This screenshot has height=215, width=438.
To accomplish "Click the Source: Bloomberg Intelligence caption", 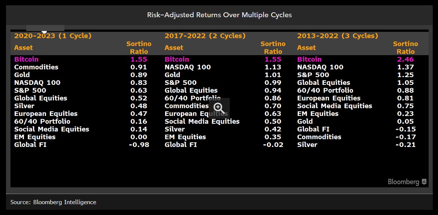I will [53, 202].
